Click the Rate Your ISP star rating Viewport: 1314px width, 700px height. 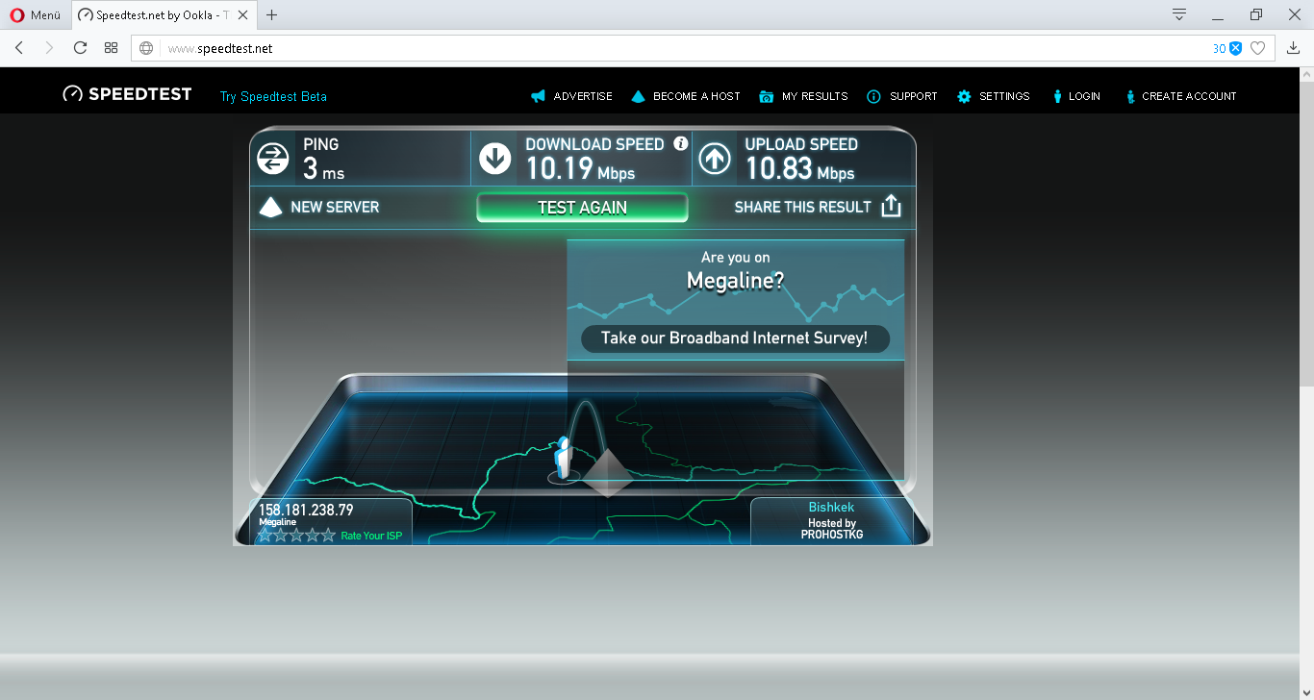(296, 536)
